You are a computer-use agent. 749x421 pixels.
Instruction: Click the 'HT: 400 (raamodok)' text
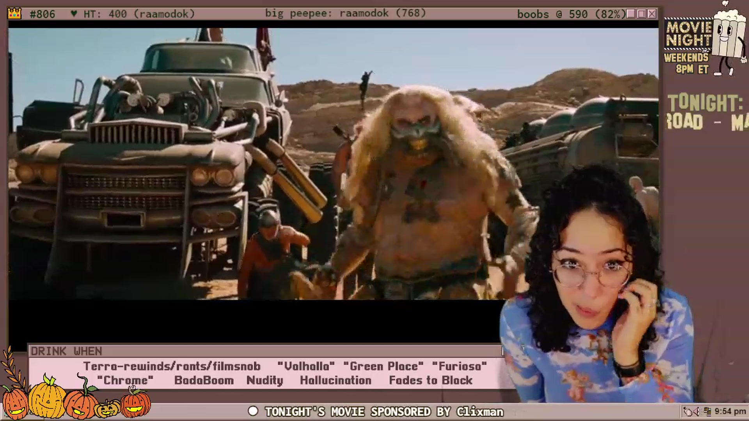[x=139, y=14]
